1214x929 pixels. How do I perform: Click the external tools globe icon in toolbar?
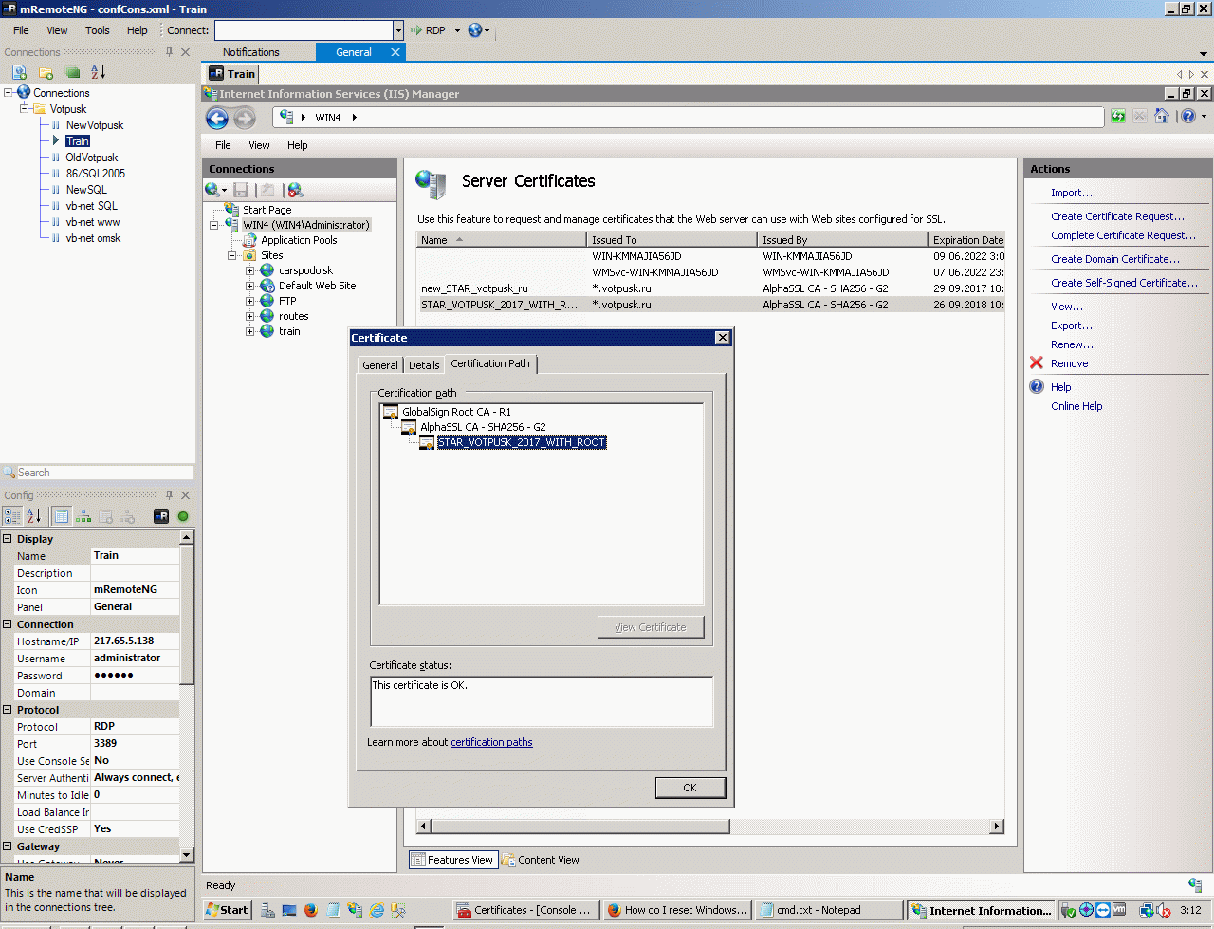[475, 30]
